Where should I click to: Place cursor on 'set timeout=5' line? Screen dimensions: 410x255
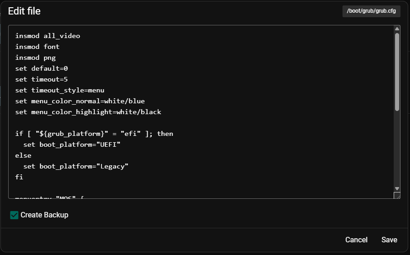pos(42,80)
